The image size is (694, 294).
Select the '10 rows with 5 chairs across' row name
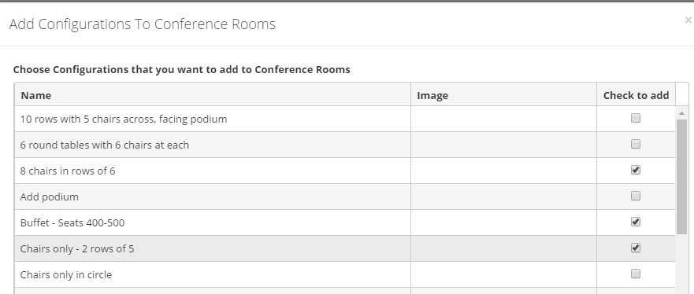[x=124, y=119]
